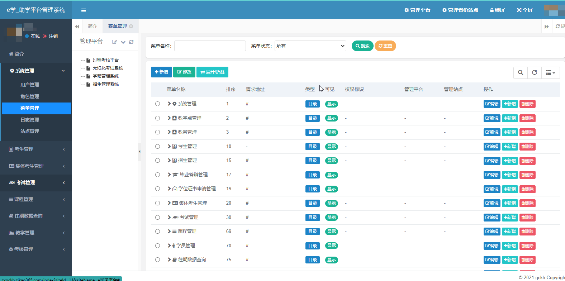Viewport: 565px width, 281px height.
Task: Click 锁屏 lock screen in header
Action: pos(497,10)
